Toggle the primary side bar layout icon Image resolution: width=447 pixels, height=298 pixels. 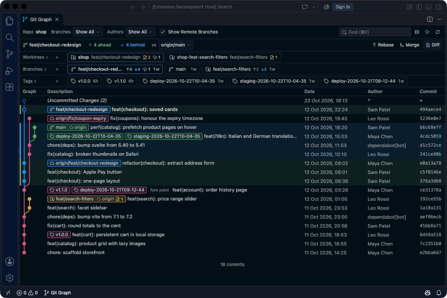point(419,7)
